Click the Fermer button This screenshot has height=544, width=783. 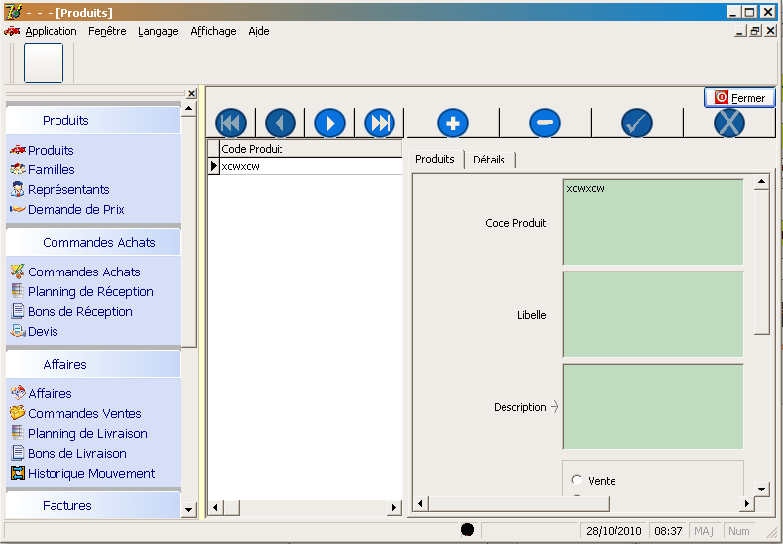[x=739, y=98]
